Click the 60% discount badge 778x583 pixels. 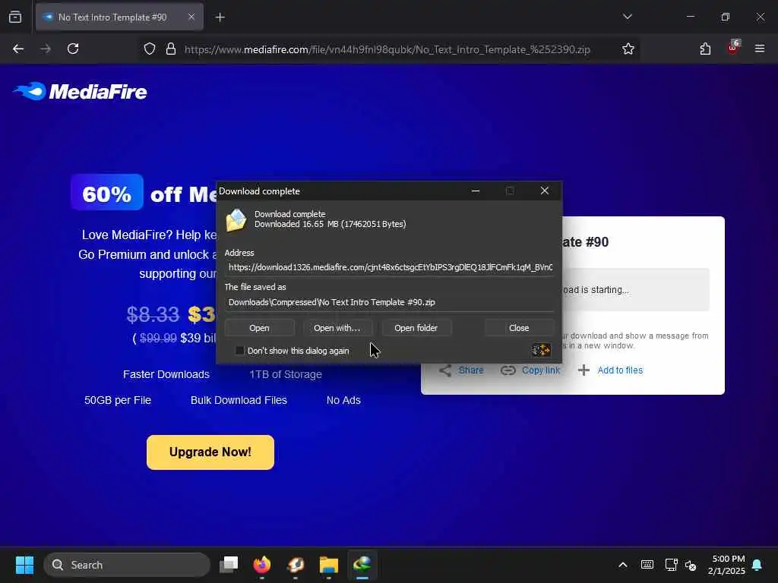pyautogui.click(x=107, y=193)
